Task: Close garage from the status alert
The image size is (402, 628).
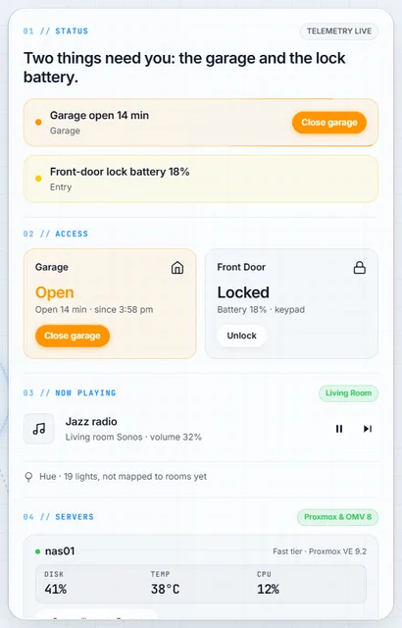Action: click(329, 123)
